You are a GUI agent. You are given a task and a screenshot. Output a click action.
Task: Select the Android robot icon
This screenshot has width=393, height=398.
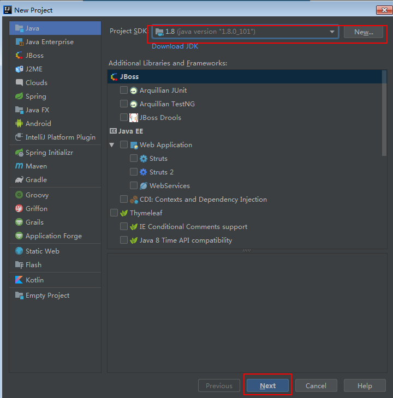tap(19, 123)
